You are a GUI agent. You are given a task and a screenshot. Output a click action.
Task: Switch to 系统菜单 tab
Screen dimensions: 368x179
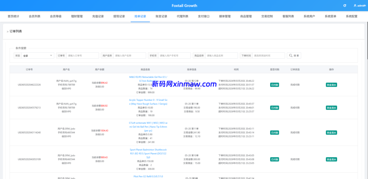pyautogui.click(x=331, y=17)
